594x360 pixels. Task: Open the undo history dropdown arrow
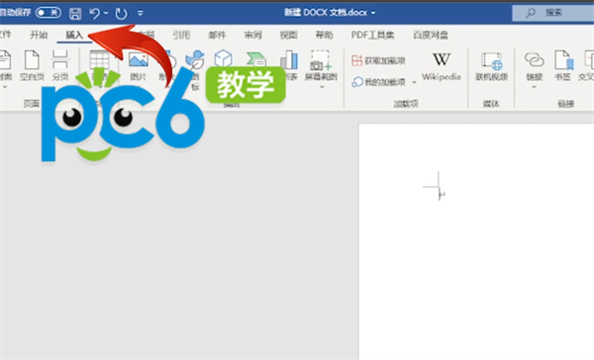pos(106,13)
